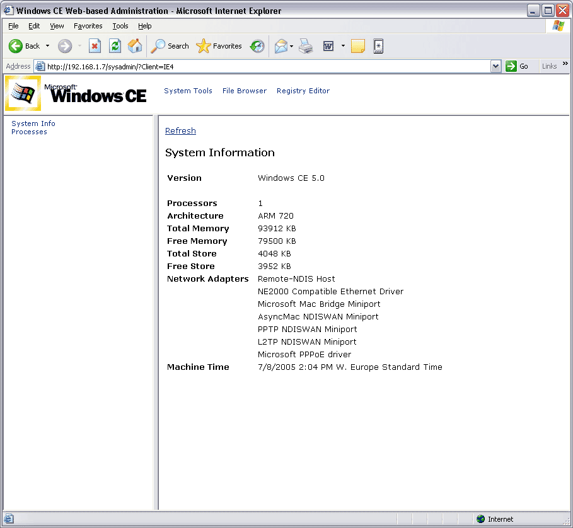Click the 'ARM 720' architecture value
Viewport: 573px width, 528px height.
coord(275,216)
